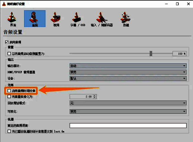Click the 2.00 normalize value field

click(82, 96)
